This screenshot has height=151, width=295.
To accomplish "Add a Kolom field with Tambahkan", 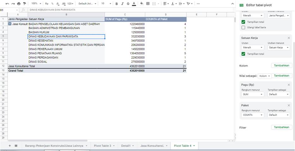I will tap(282, 65).
